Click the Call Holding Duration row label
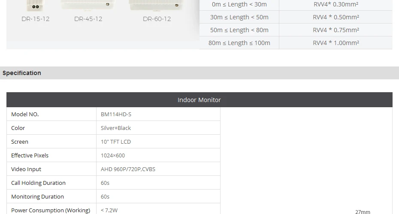Screen dimensions: 399x214 38,183
